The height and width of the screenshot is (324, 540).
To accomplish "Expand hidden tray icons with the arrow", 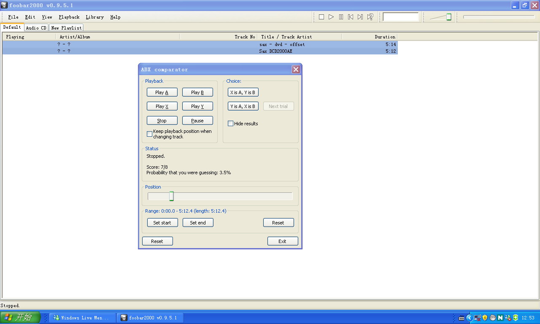I will [469, 318].
